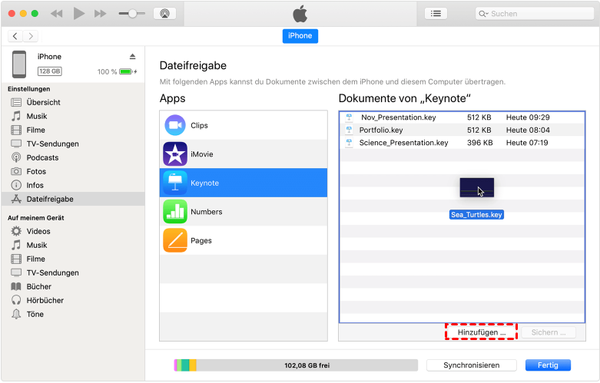Image resolution: width=600 pixels, height=383 pixels.
Task: Click the Fertig button
Action: tap(548, 365)
